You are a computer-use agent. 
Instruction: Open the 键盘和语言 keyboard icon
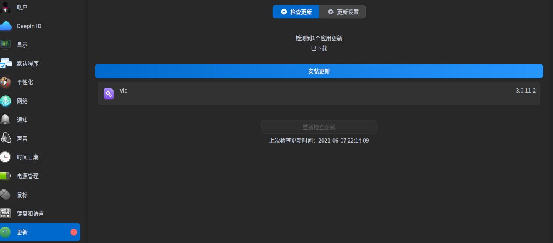coord(5,213)
